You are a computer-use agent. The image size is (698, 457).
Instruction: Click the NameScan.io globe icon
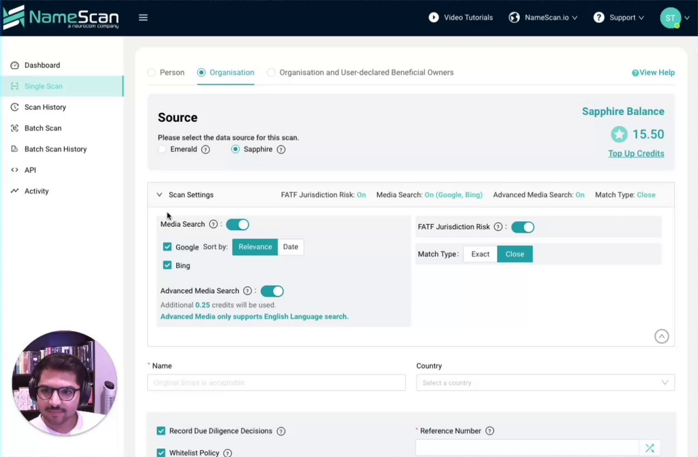pyautogui.click(x=514, y=17)
